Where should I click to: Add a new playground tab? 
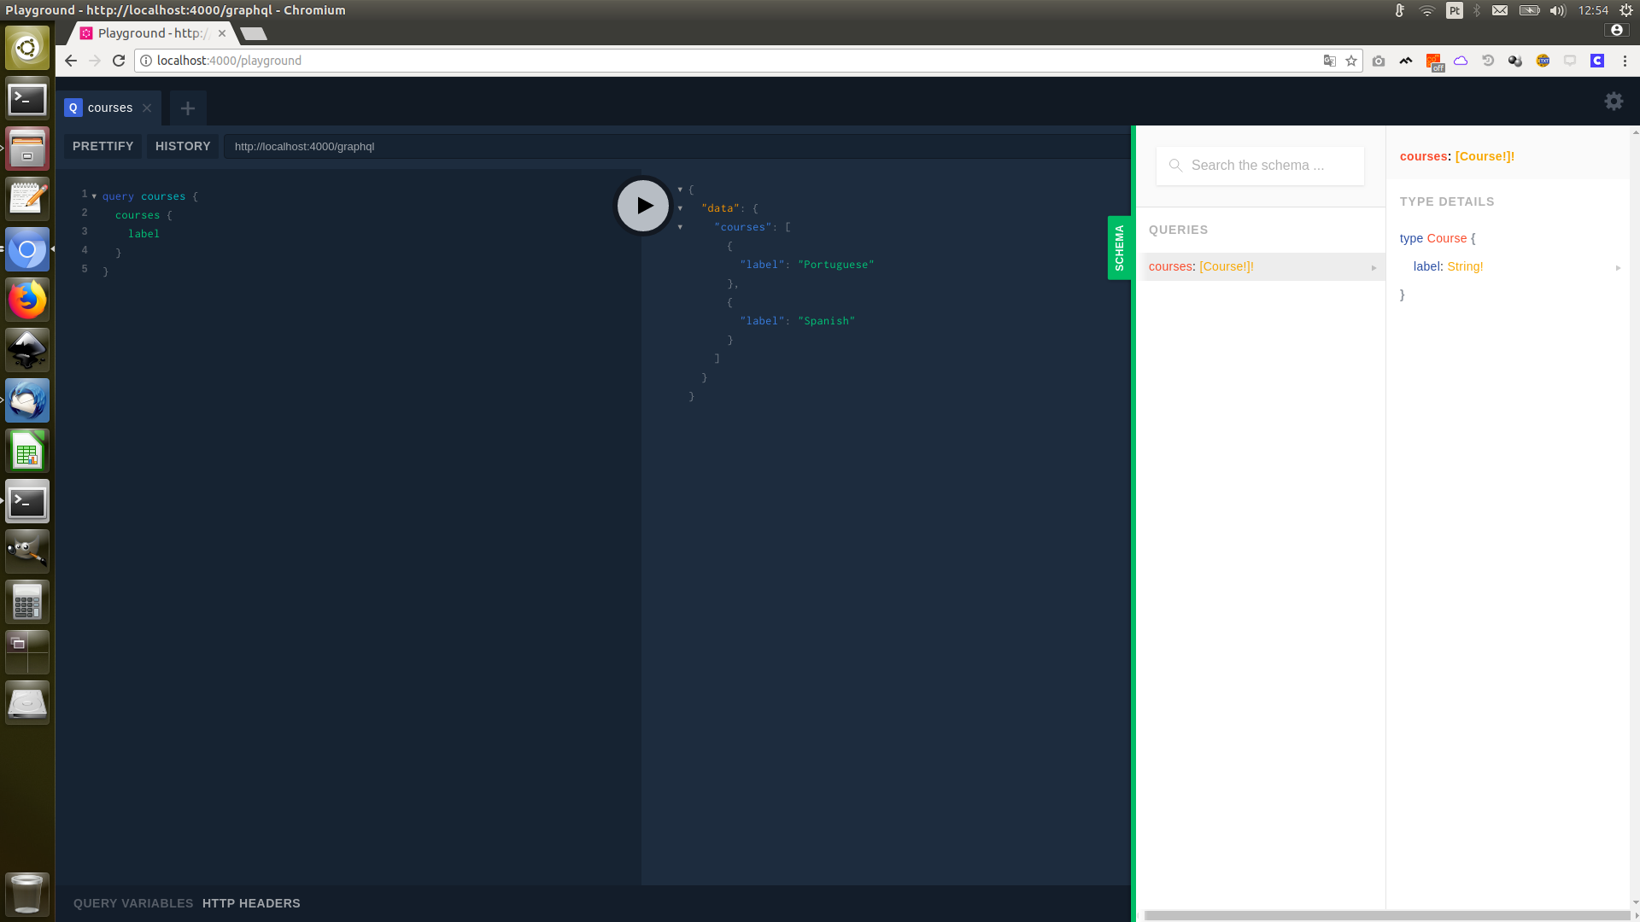[x=188, y=108]
